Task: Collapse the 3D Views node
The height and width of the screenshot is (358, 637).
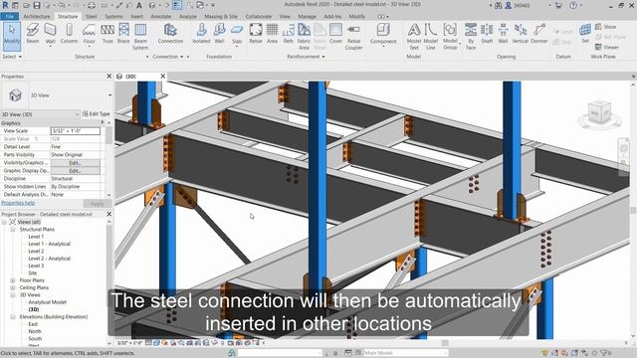Action: point(13,295)
